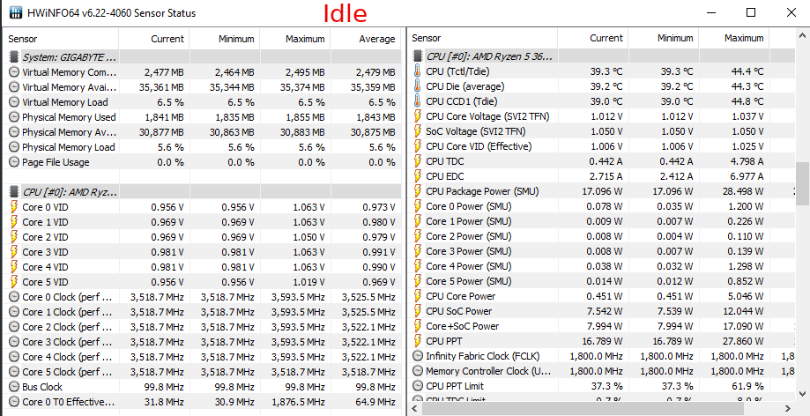Click the lightning icon beside CPU Package Power

pyautogui.click(x=418, y=191)
